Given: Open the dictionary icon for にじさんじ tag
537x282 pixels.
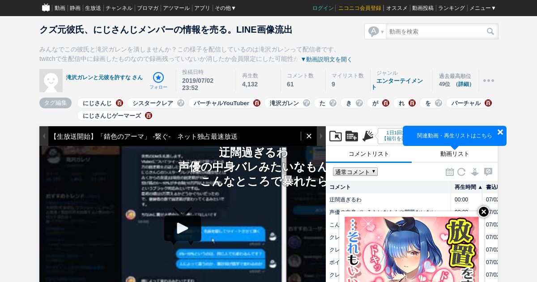Looking at the screenshot, I should click(x=119, y=103).
